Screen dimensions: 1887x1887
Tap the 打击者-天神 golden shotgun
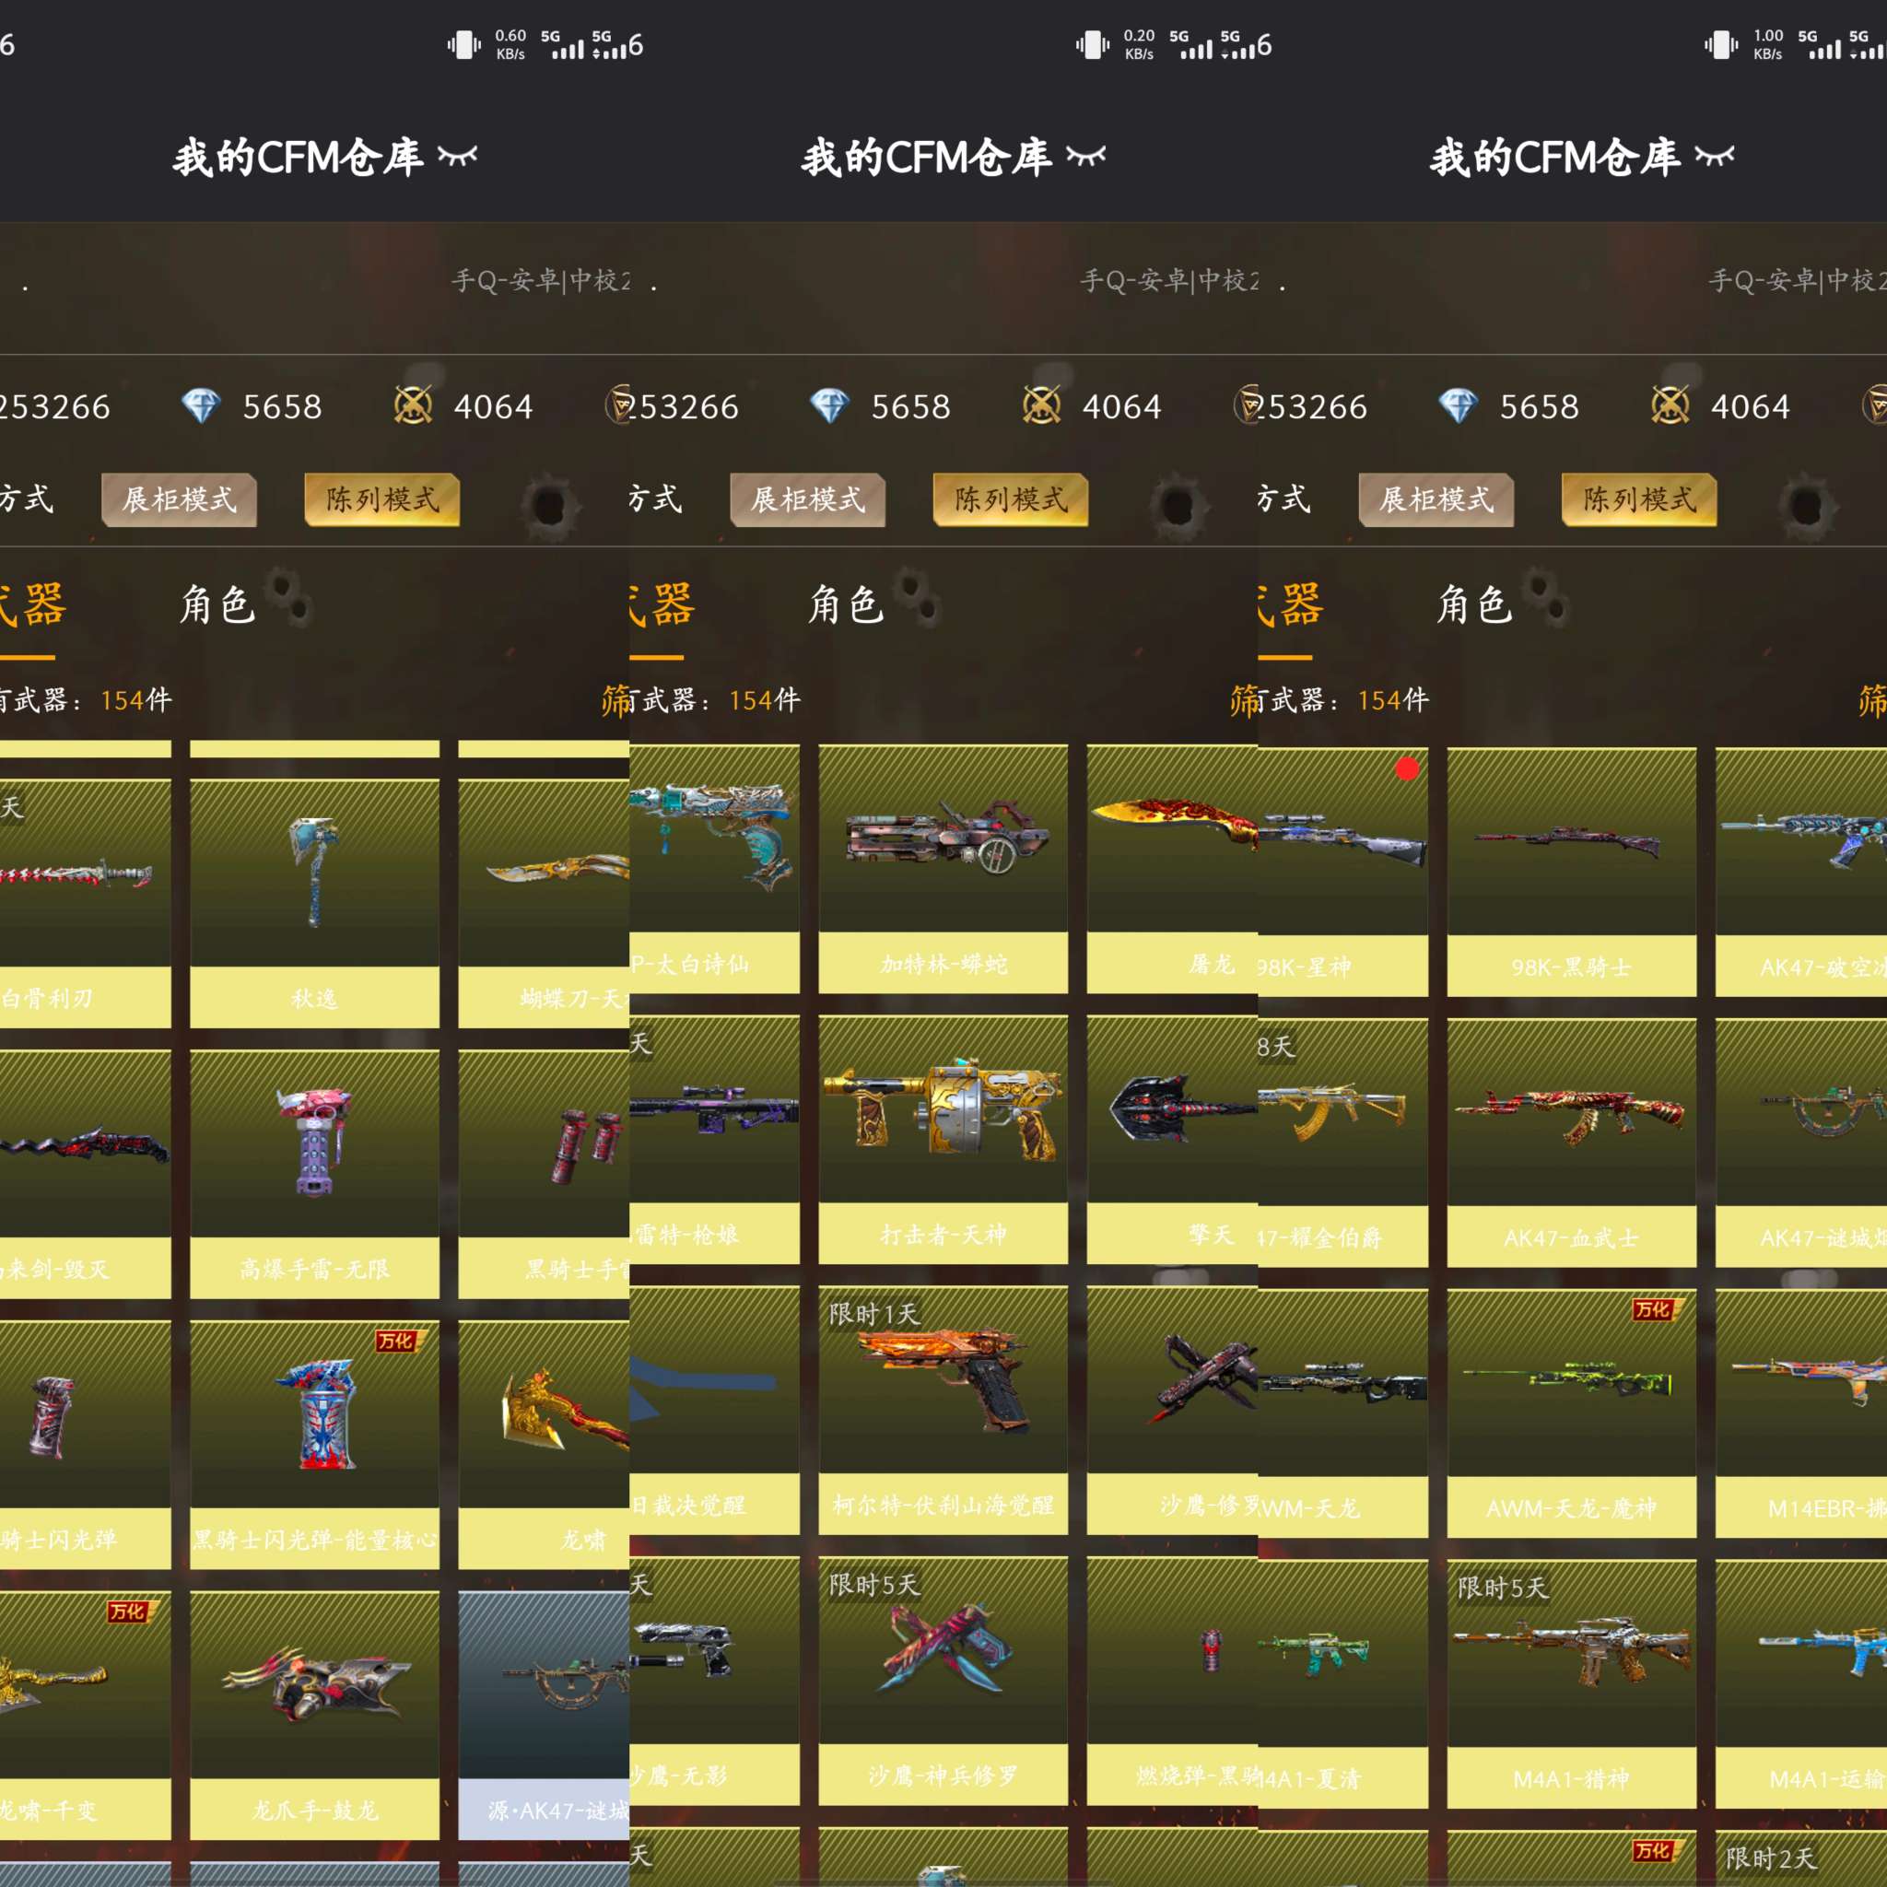coord(943,1138)
